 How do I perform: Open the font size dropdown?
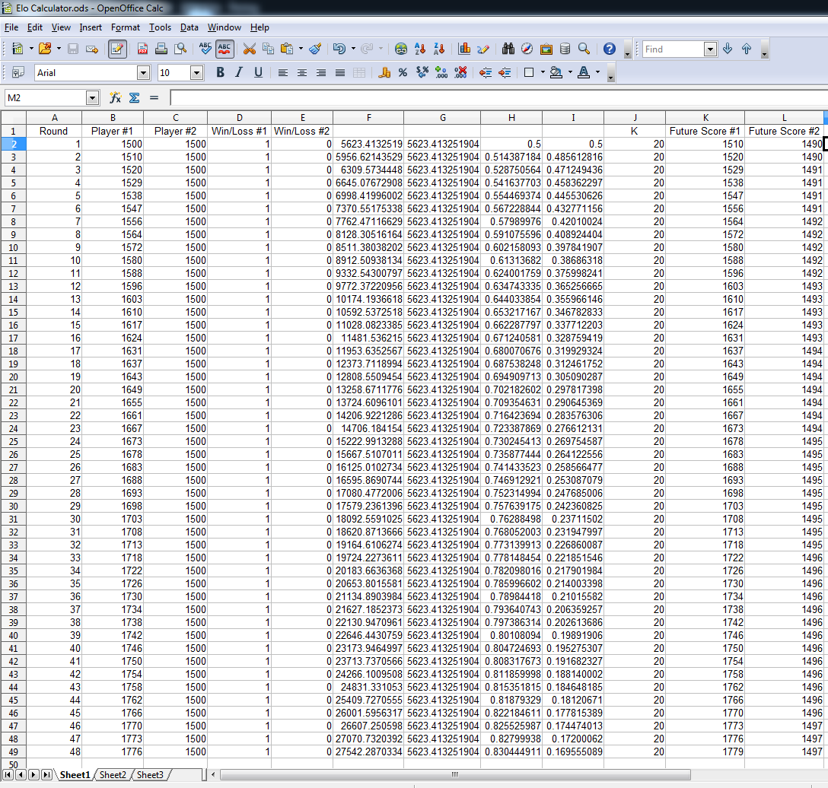(x=196, y=72)
